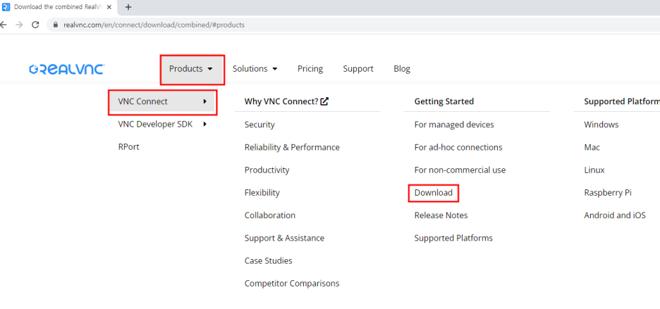Open the Security link
Image resolution: width=660 pixels, height=309 pixels.
[x=259, y=125]
